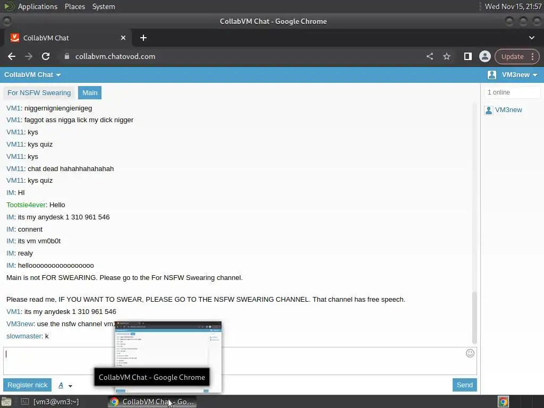The height and width of the screenshot is (408, 544).
Task: Open the CollabVM Chat header dropdown
Action: click(x=32, y=75)
